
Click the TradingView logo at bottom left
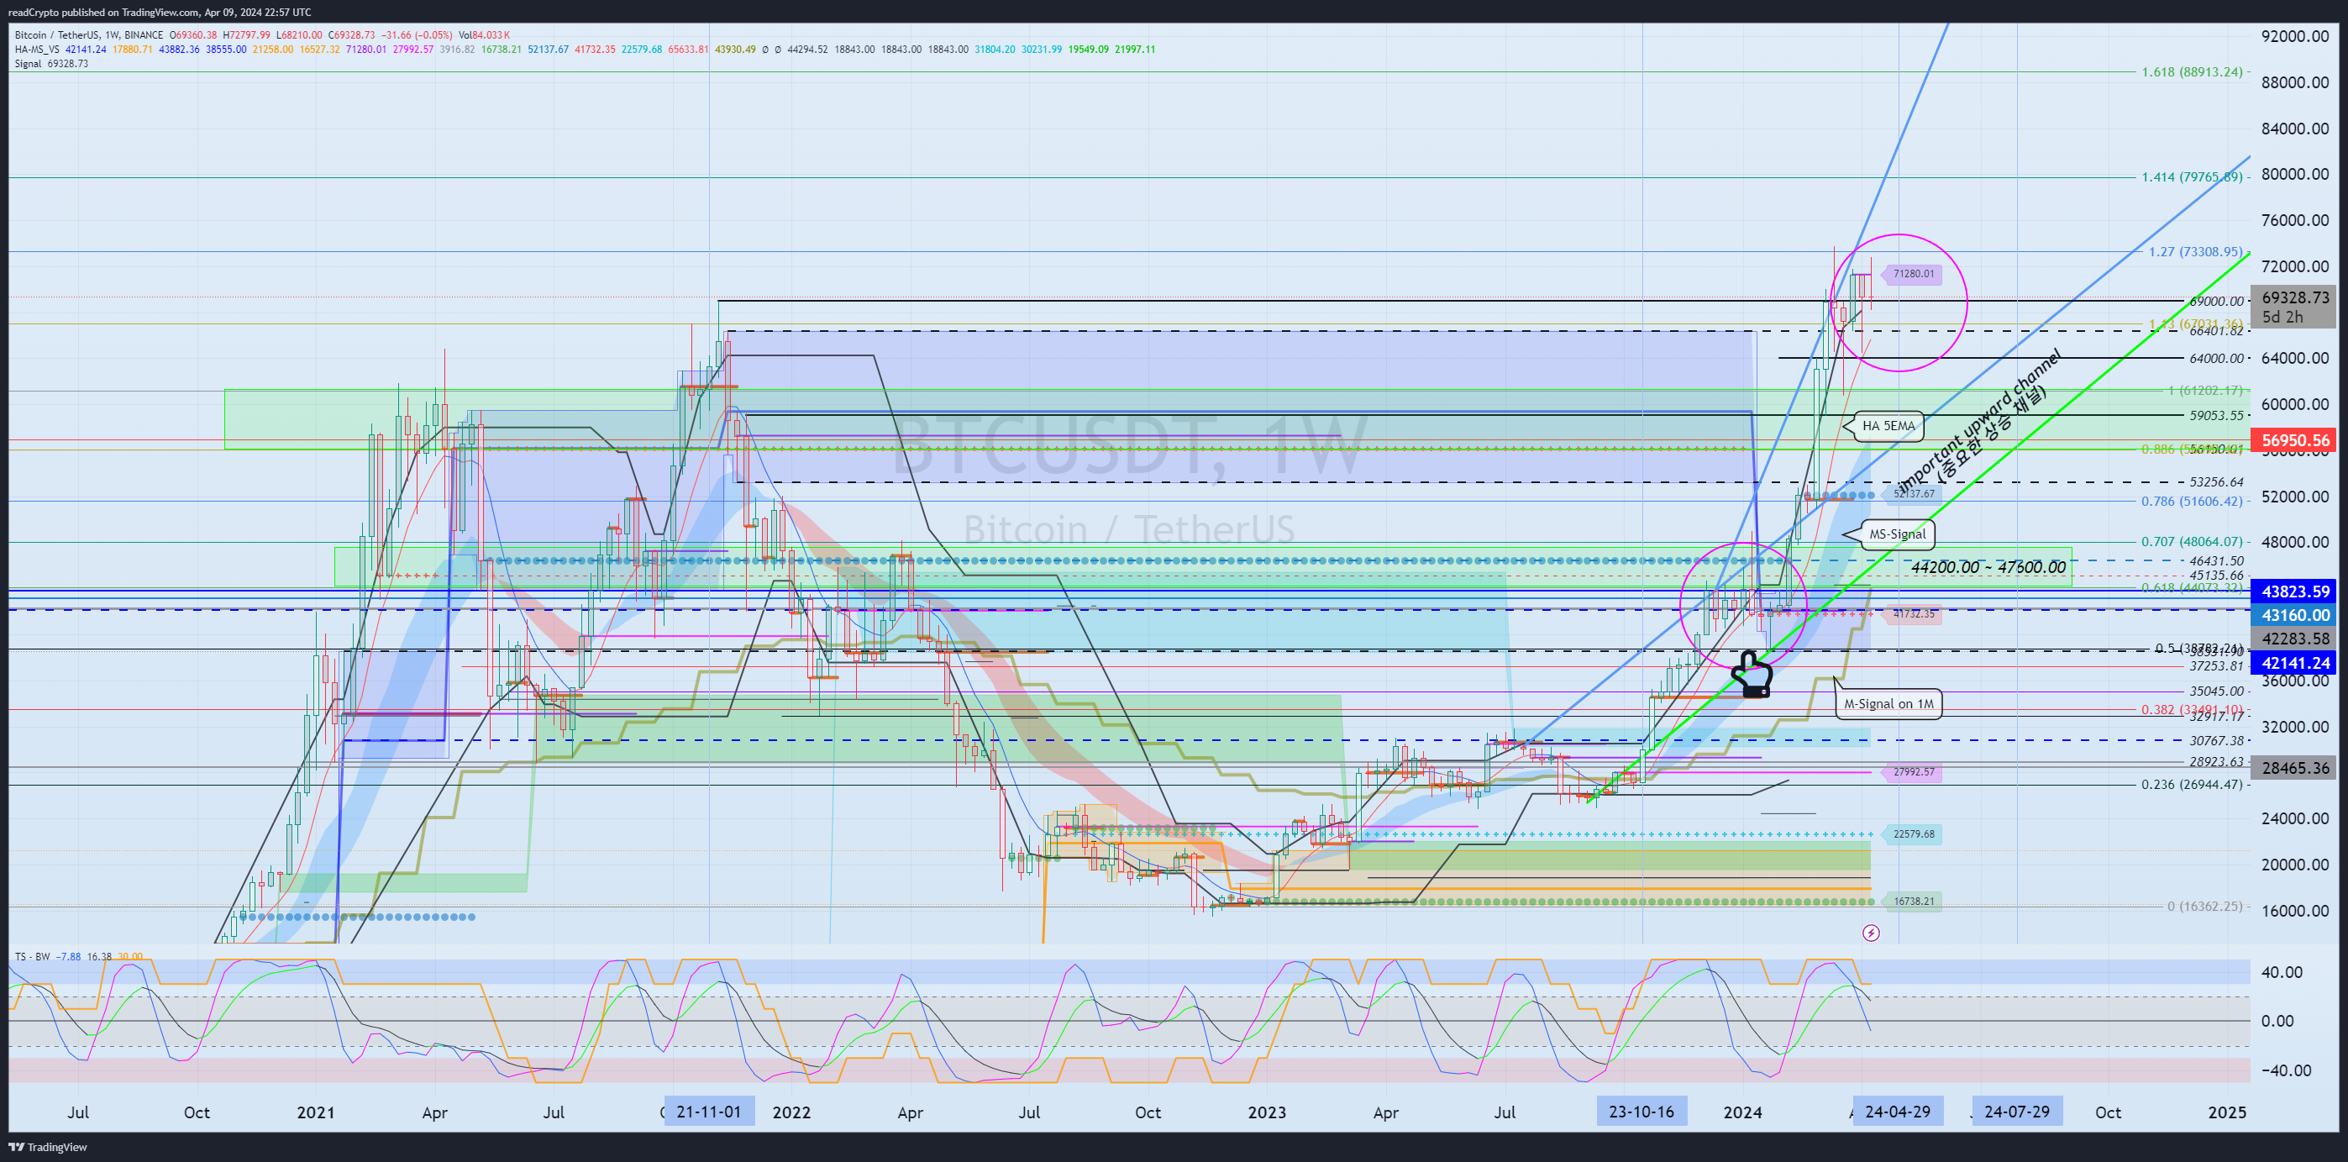click(x=47, y=1147)
